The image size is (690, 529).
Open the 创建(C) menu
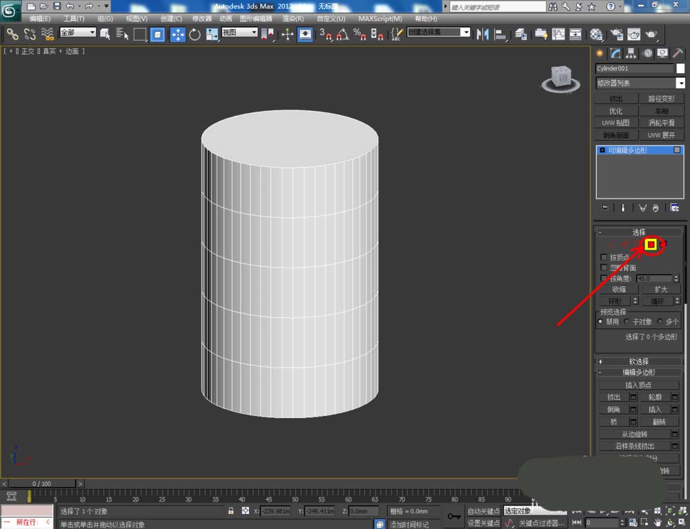(x=171, y=19)
